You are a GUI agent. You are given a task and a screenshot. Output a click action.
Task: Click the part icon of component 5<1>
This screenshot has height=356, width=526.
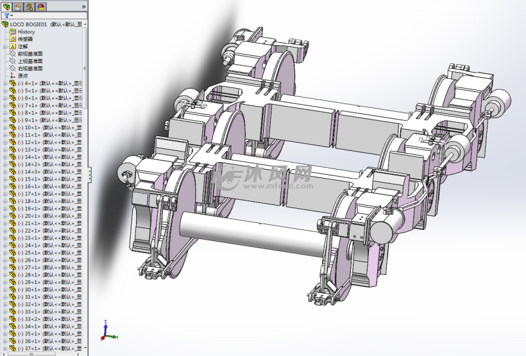13,91
